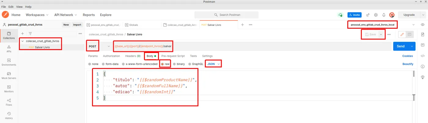Image resolution: width=428 pixels, height=123 pixels.
Task: Open documentation icon in right sidebar
Action: tap(422, 34)
